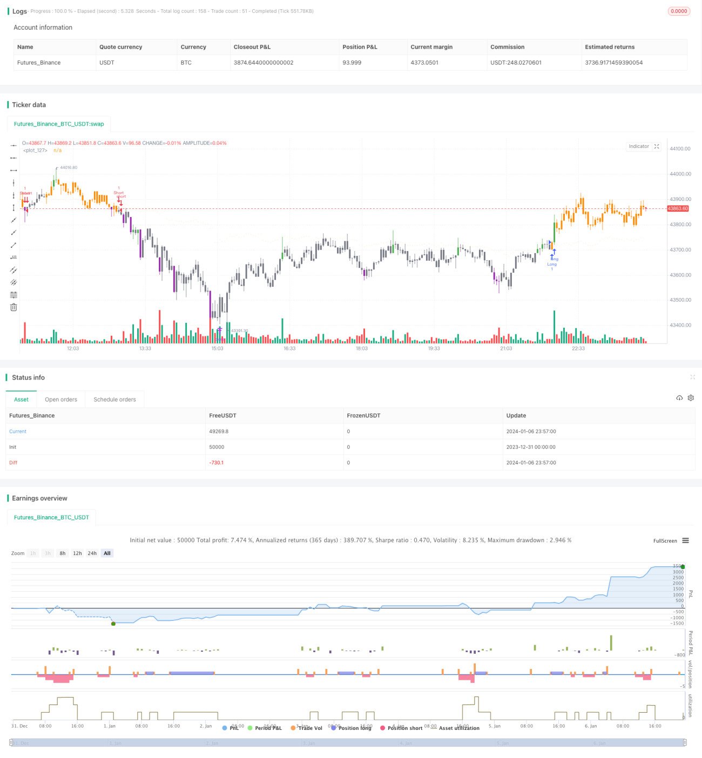This screenshot has height=758, width=702.
Task: Delete drawings with the trash icon
Action: coord(13,307)
